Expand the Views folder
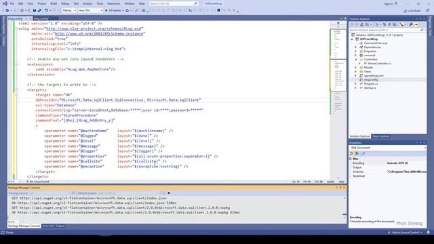The width and height of the screenshot is (434, 244). coord(356,71)
